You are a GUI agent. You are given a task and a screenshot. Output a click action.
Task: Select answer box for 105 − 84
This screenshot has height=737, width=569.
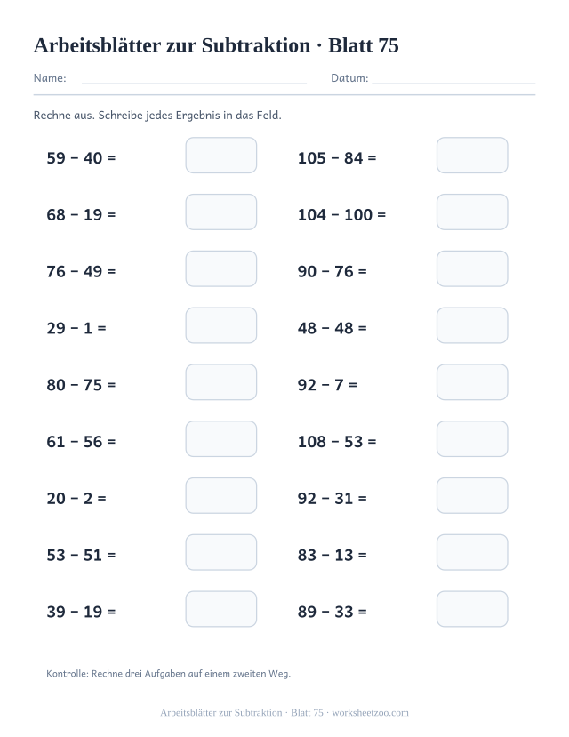pyautogui.click(x=472, y=156)
